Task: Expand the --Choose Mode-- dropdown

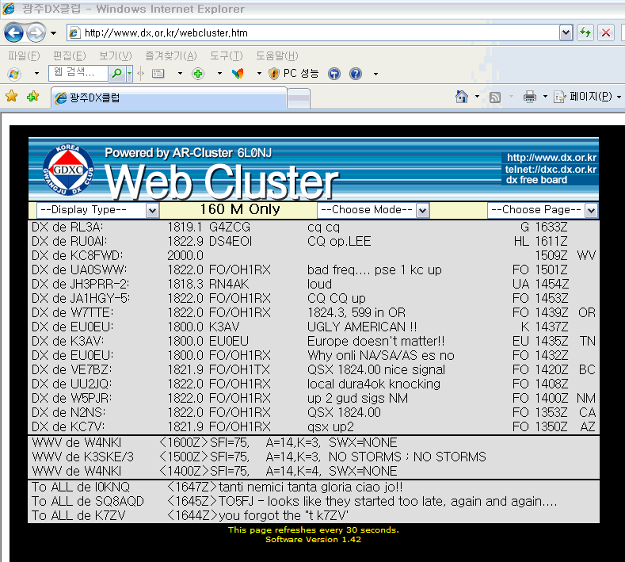Action: pos(372,210)
